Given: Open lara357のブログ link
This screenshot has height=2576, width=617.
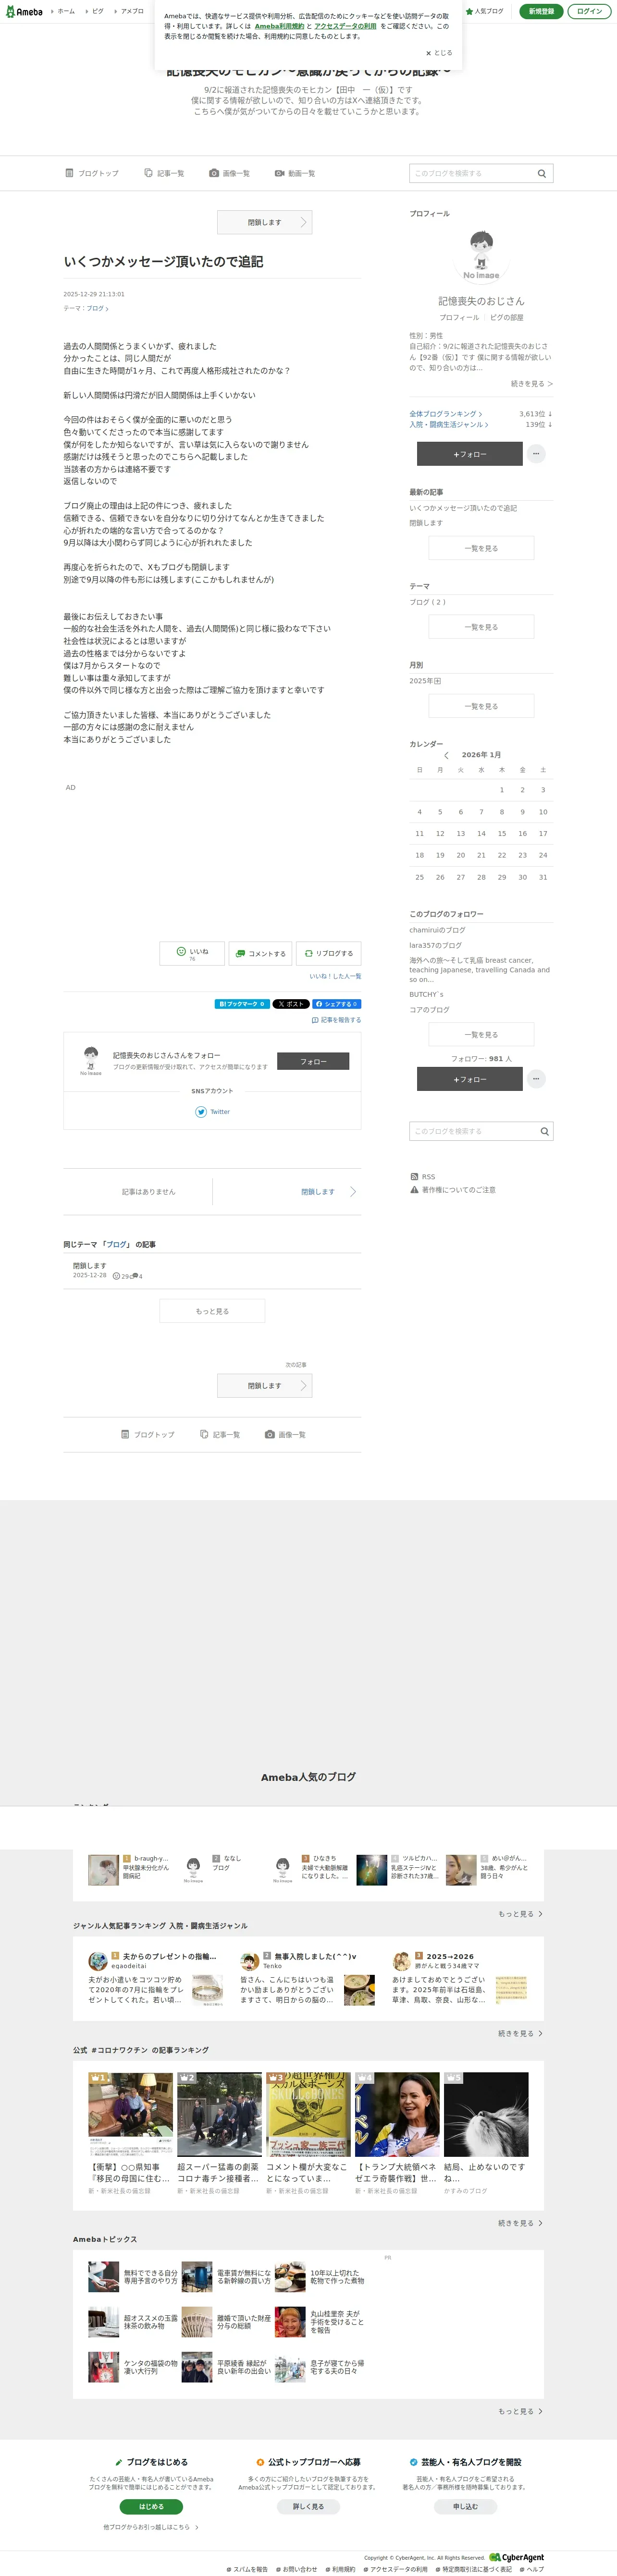Looking at the screenshot, I should pos(435,945).
